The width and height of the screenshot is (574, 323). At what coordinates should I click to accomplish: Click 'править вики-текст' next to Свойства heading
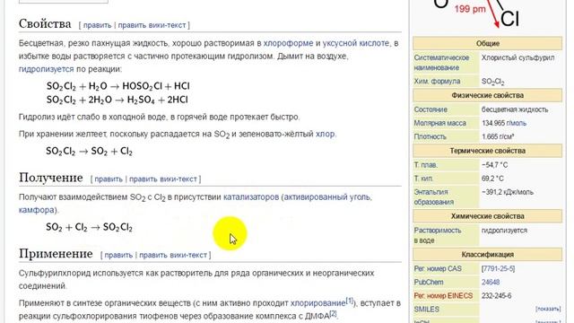coord(152,25)
